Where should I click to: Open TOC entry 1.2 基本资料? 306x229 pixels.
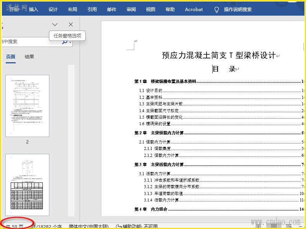coord(221,97)
